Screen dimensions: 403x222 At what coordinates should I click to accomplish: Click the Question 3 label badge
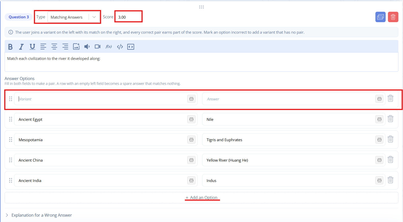click(x=19, y=17)
